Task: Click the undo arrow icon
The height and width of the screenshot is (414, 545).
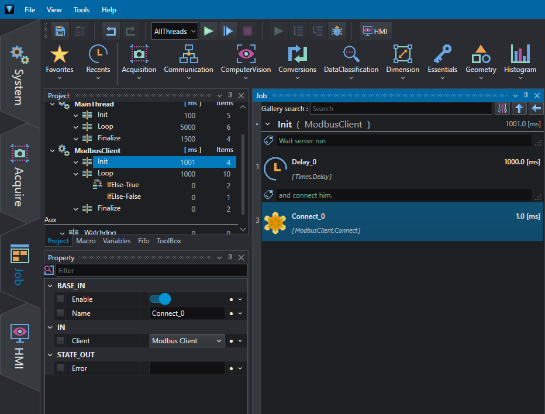Action: (x=111, y=32)
